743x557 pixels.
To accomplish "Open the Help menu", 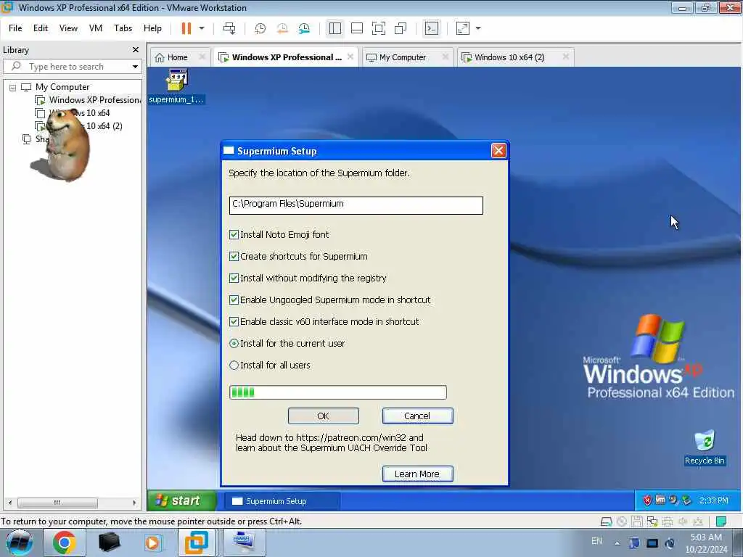I will pyautogui.click(x=152, y=28).
